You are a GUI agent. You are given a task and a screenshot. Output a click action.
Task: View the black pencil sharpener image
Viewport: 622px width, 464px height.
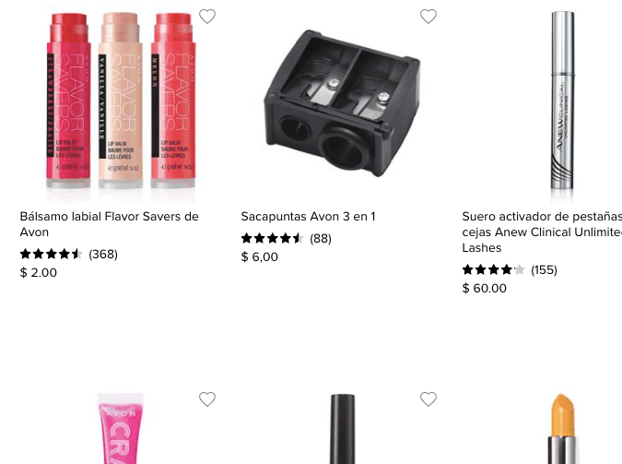(342, 103)
